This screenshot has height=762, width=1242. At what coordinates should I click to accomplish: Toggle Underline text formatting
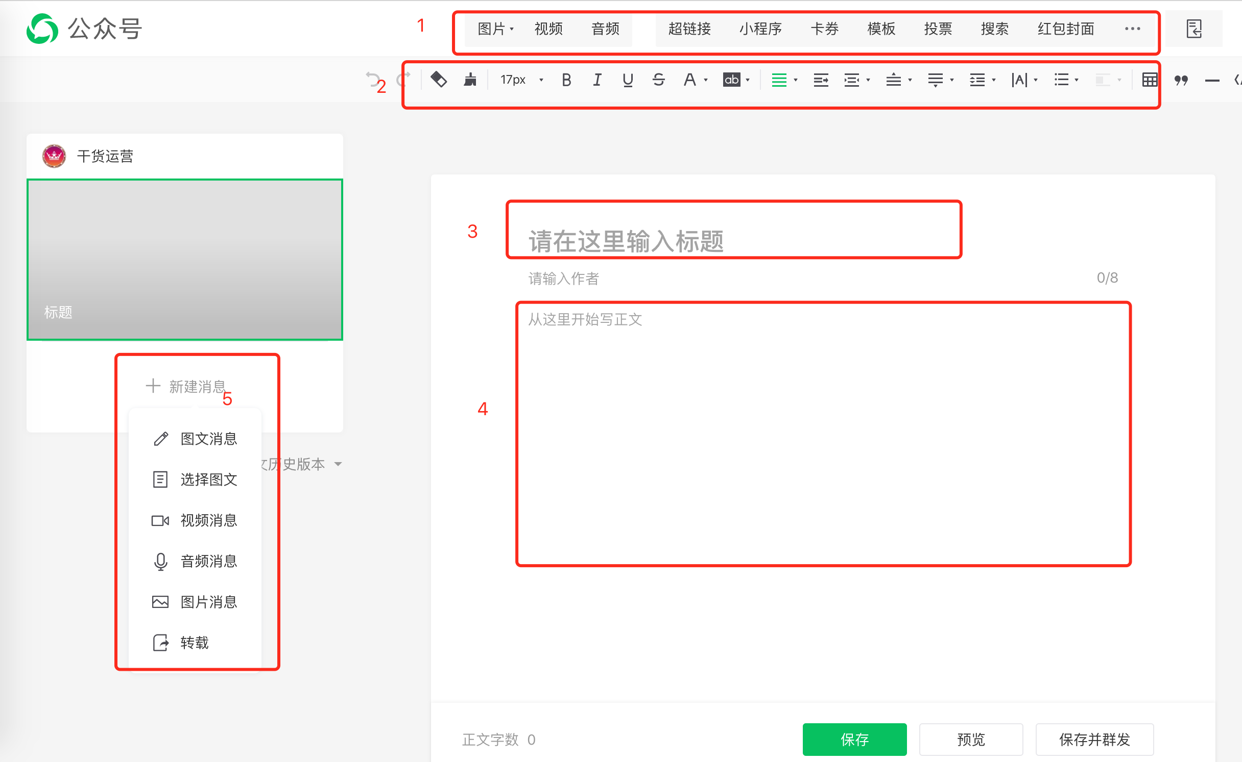(628, 80)
